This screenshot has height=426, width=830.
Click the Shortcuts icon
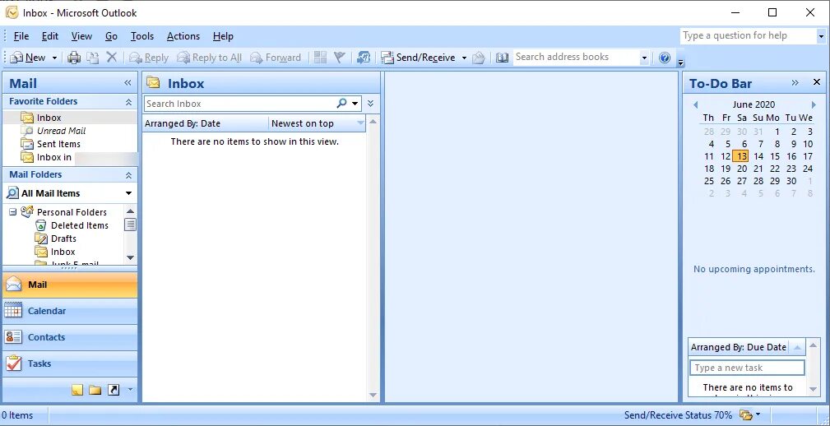(x=114, y=391)
